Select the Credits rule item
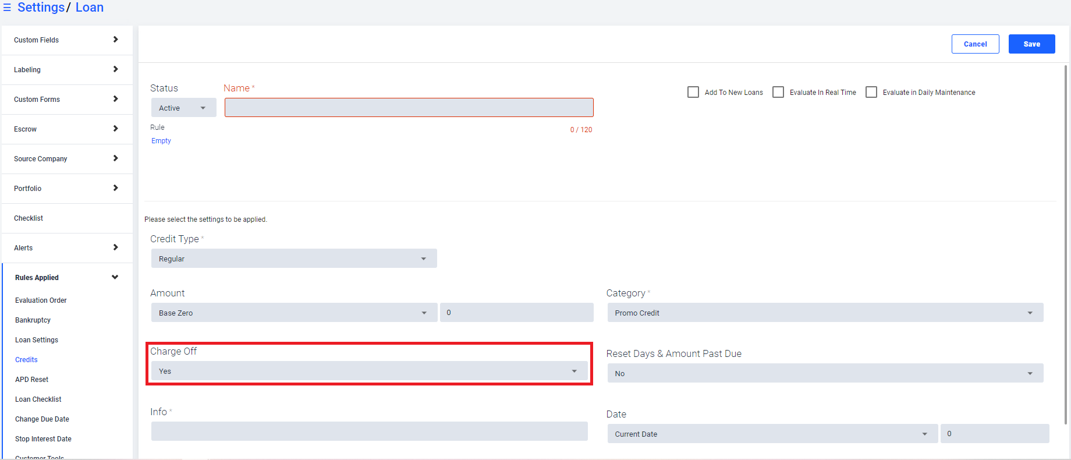The width and height of the screenshot is (1071, 460). [x=26, y=360]
